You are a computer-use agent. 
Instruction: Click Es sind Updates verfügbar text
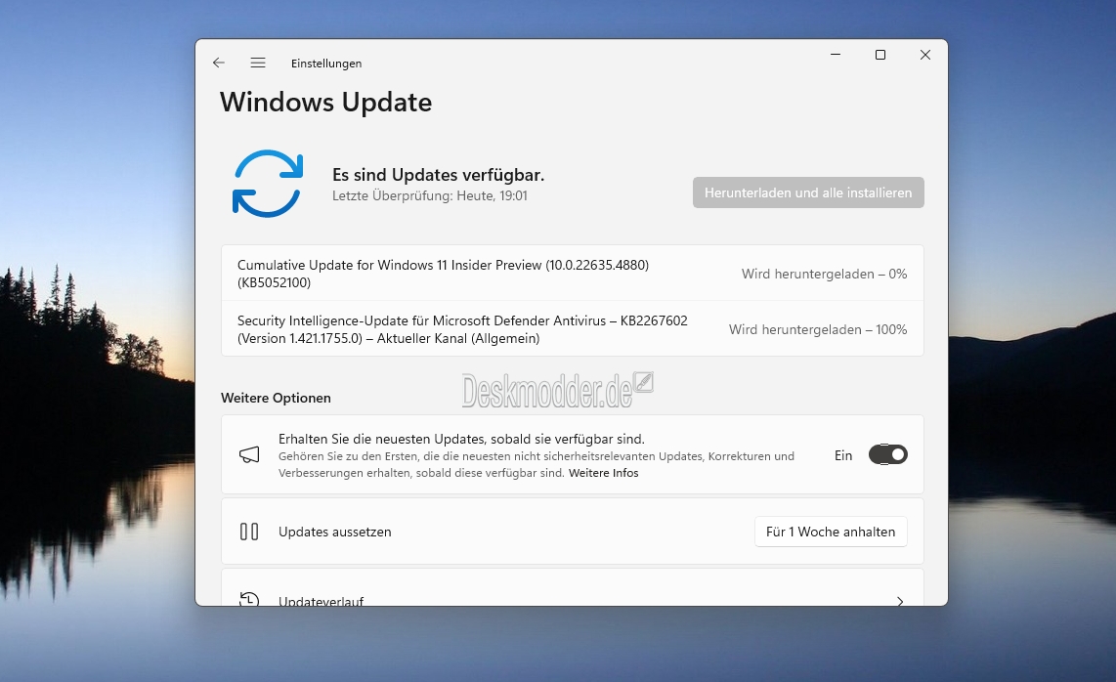pos(438,175)
